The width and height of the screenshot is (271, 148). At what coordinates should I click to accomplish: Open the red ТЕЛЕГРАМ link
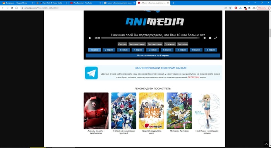(194, 77)
